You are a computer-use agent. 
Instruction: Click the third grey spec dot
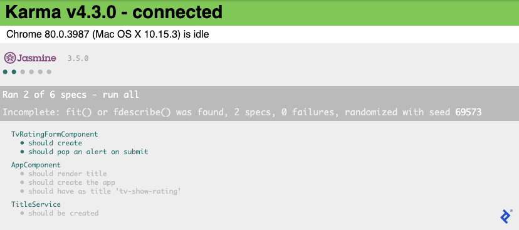[23, 72]
